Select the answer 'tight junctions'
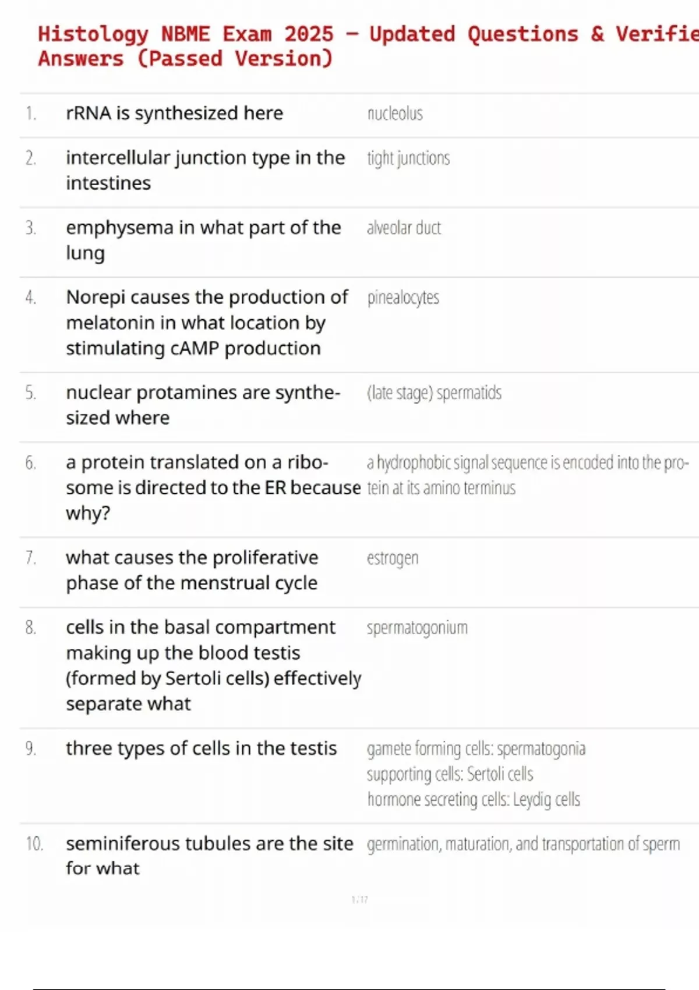Screen dimensions: 699x990 coord(408,158)
